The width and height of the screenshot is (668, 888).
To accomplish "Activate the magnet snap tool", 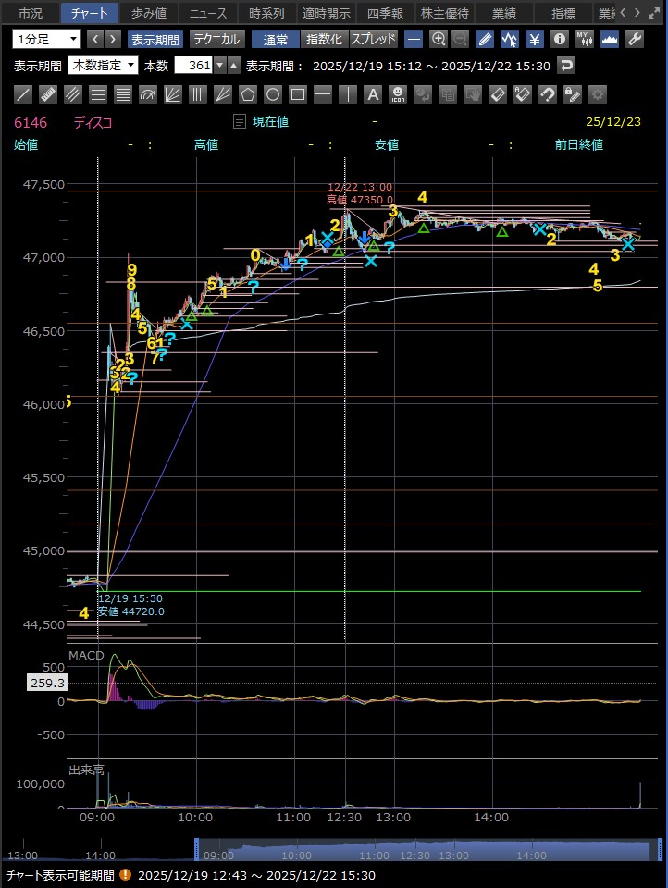I will (547, 94).
